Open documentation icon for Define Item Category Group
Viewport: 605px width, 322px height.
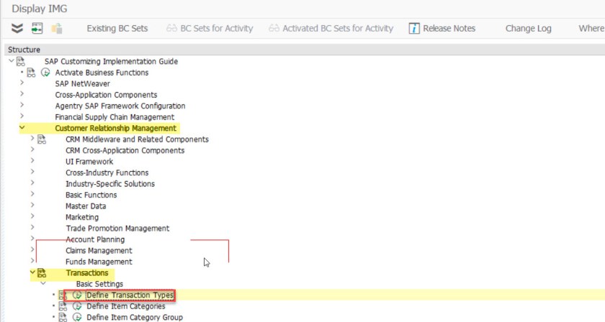(63, 318)
